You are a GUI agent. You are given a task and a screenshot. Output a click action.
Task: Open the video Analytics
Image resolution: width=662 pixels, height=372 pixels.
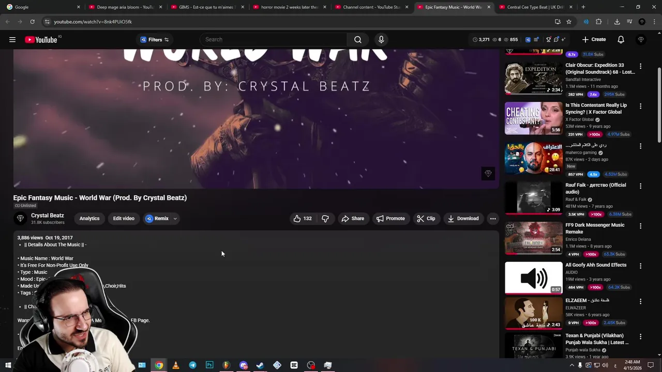click(89, 219)
